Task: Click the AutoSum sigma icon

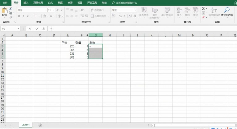Action: [x=203, y=9]
